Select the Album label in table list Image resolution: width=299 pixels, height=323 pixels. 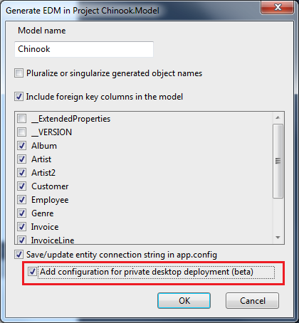tap(44, 146)
